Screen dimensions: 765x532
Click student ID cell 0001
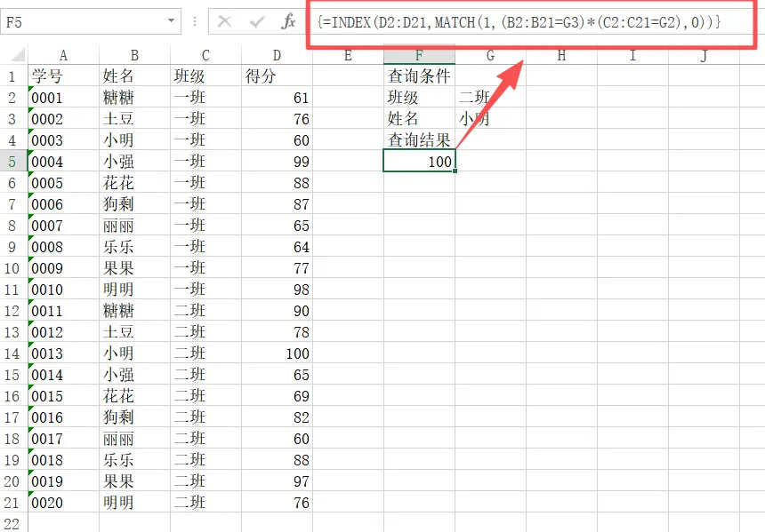click(63, 98)
